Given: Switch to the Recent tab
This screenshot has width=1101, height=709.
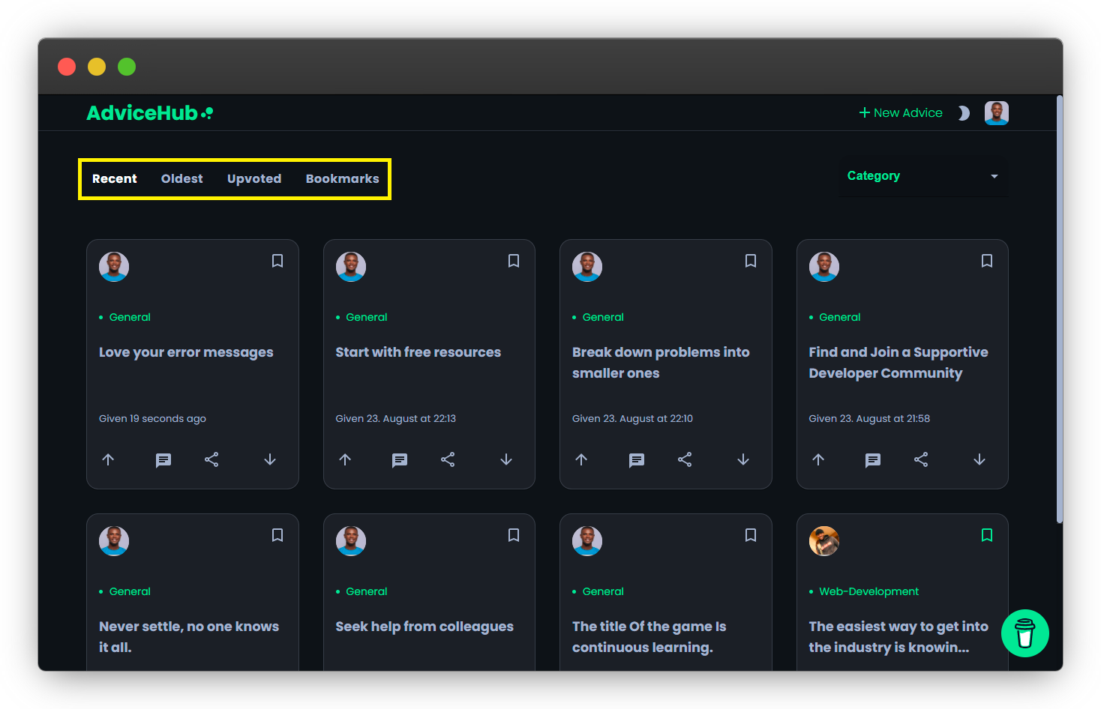Looking at the screenshot, I should click(x=115, y=178).
